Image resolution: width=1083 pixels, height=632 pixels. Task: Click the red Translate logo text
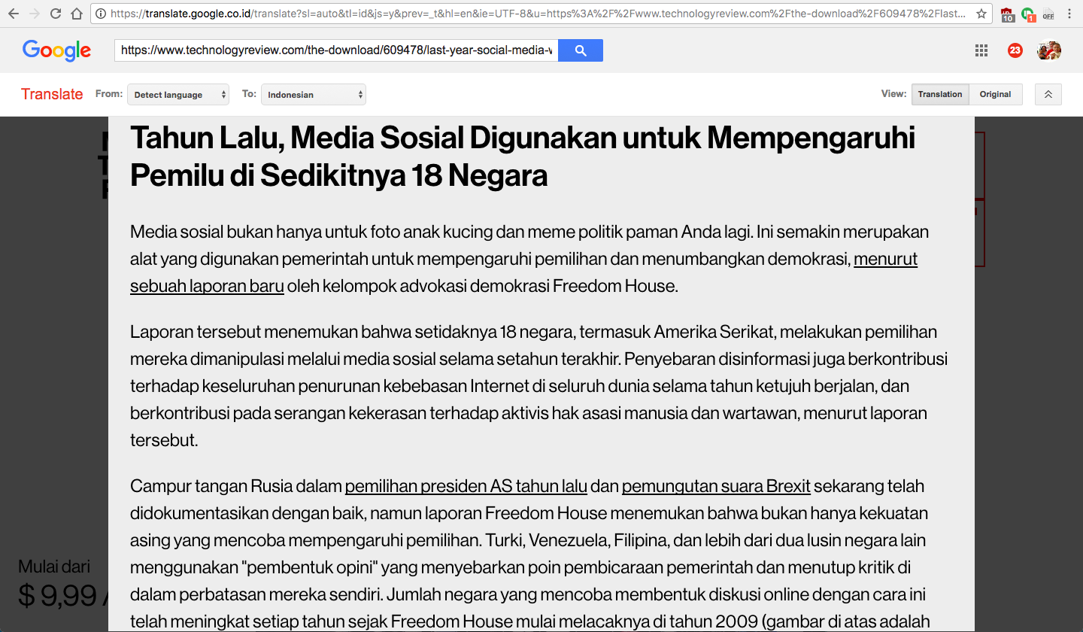52,94
